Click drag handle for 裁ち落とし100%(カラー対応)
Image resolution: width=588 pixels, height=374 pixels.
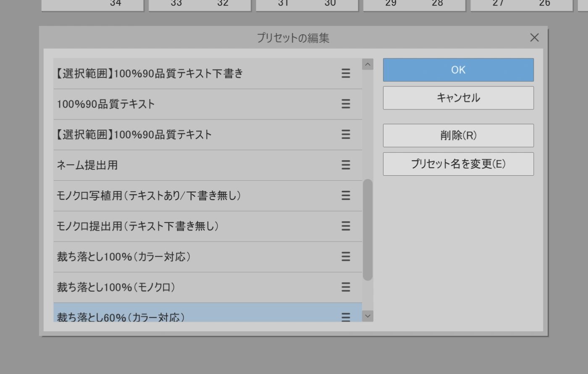(x=346, y=257)
